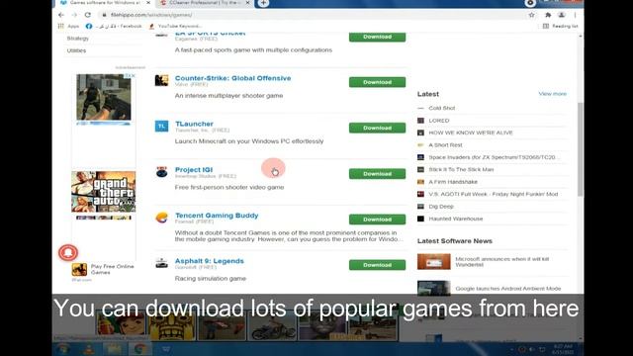Click the shooter game advertisement image

click(x=104, y=97)
